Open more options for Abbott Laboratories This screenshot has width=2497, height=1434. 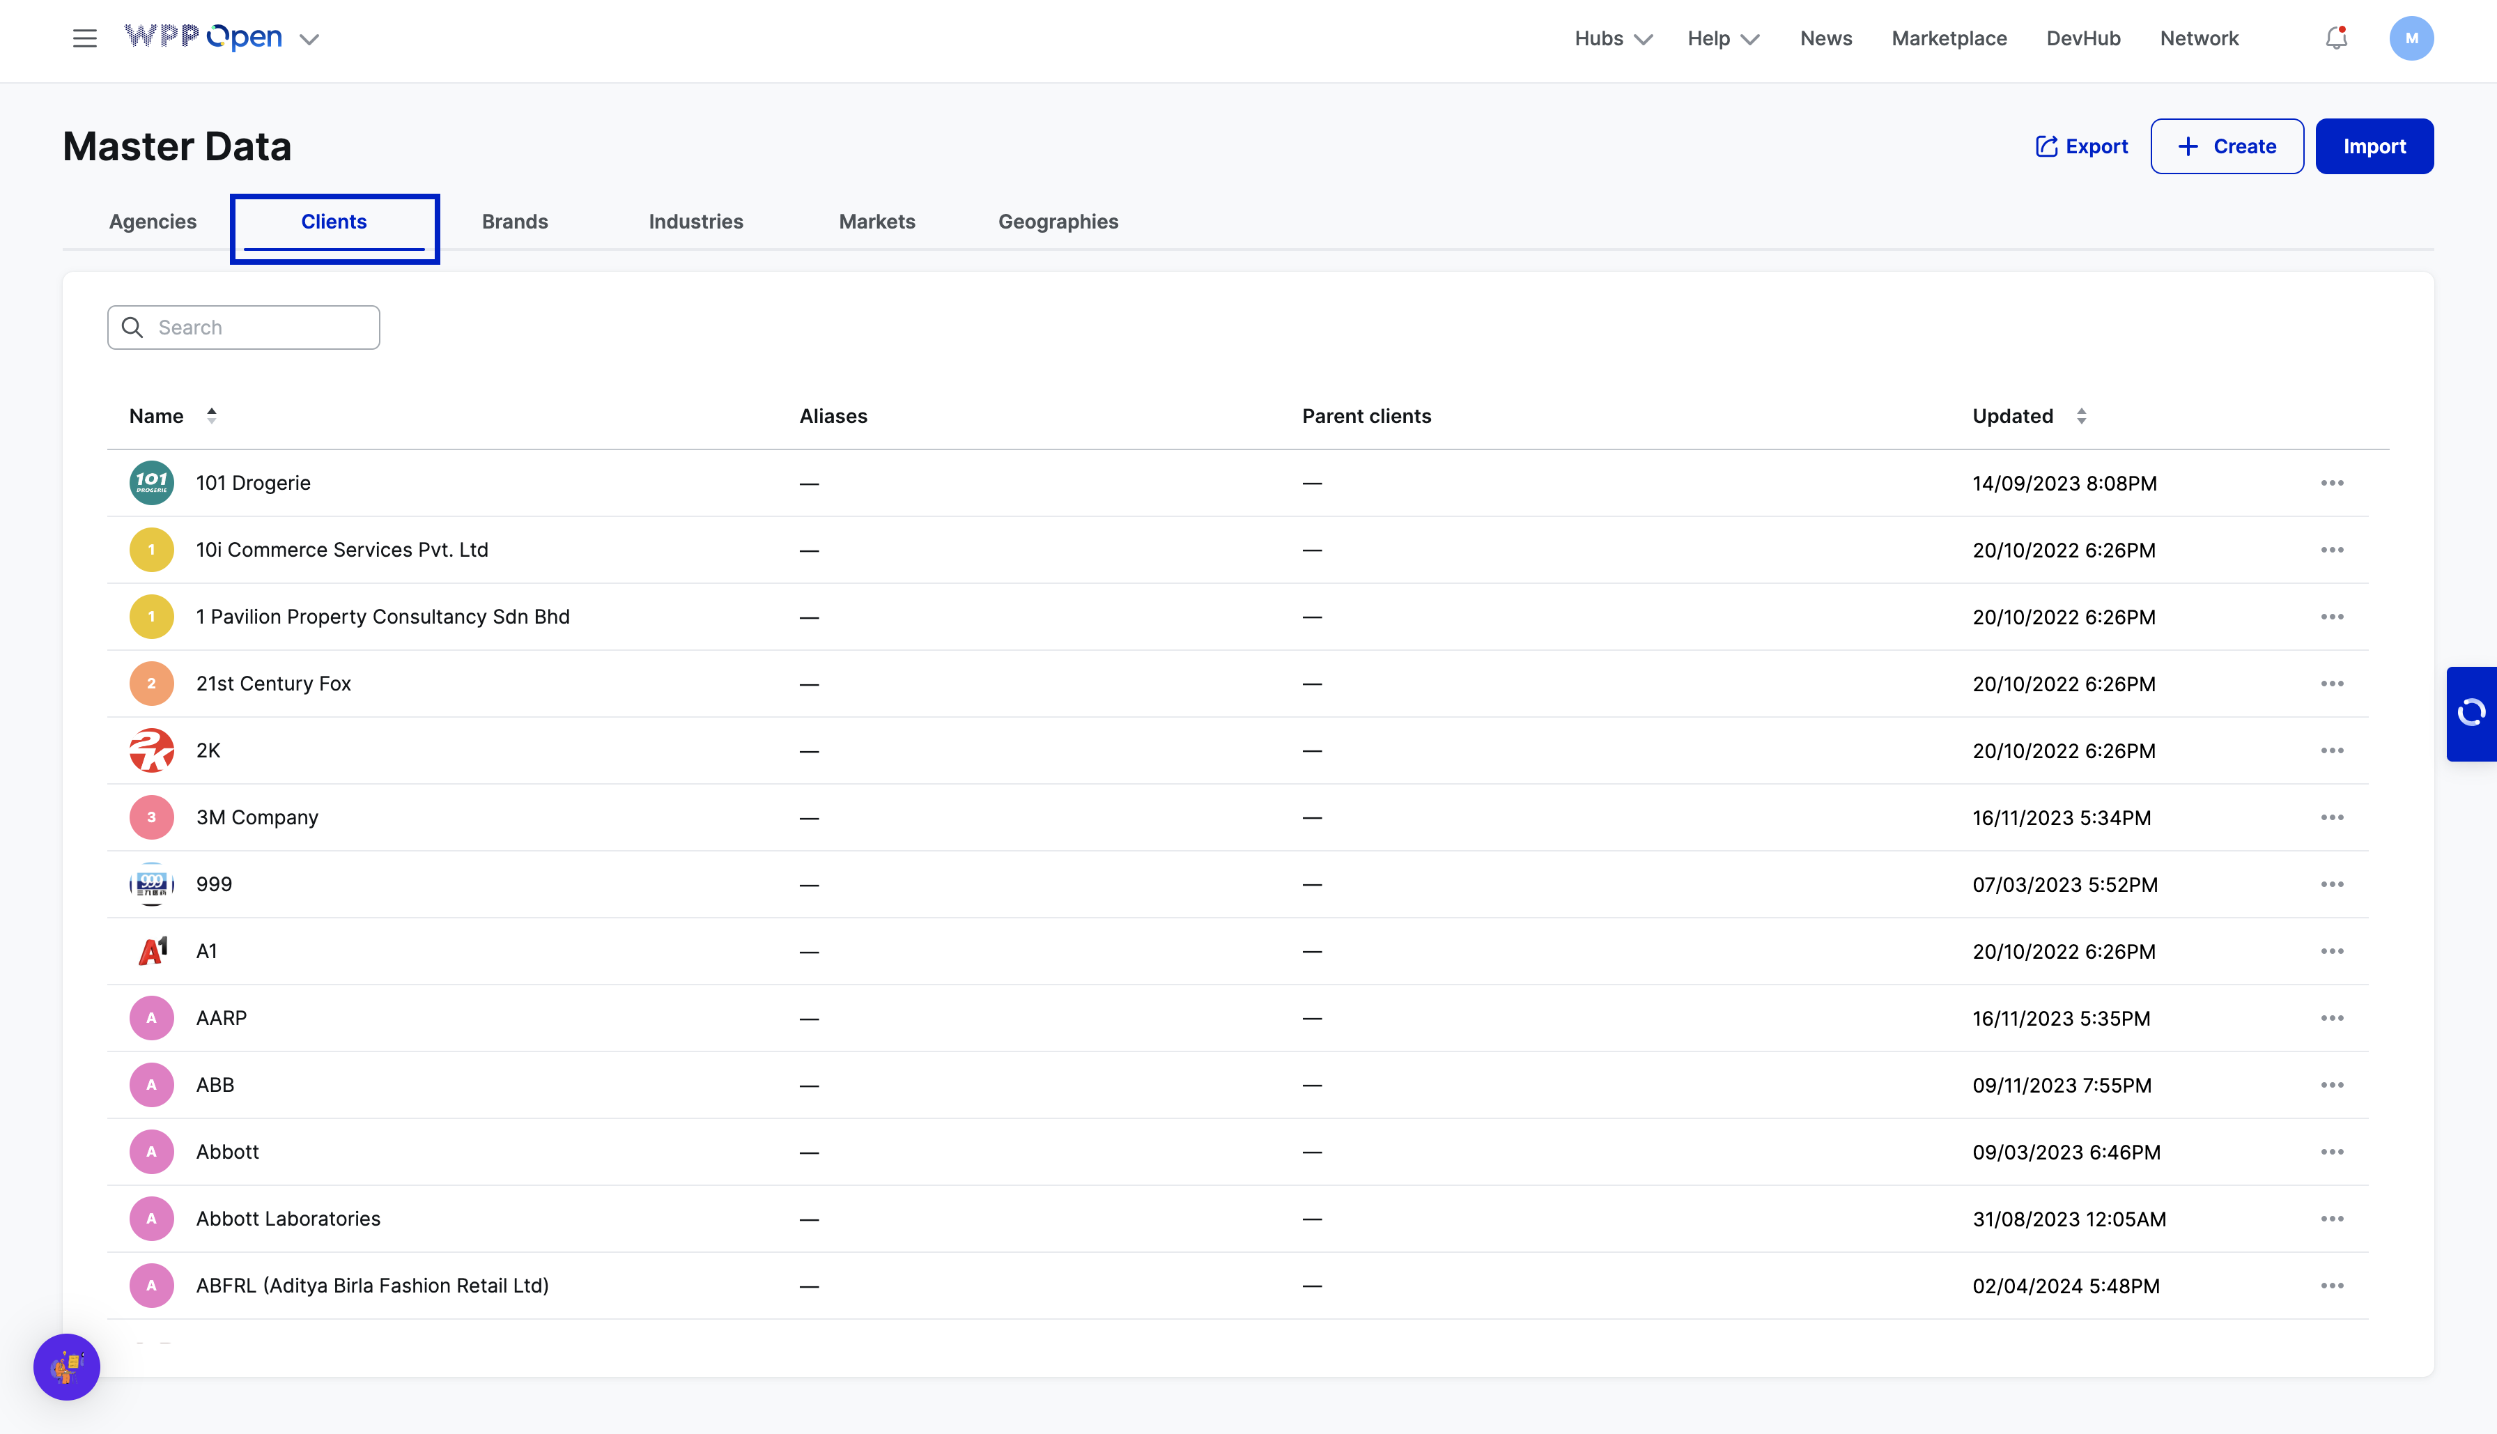2332,1218
